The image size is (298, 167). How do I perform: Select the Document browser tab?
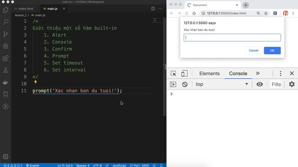click(212, 5)
